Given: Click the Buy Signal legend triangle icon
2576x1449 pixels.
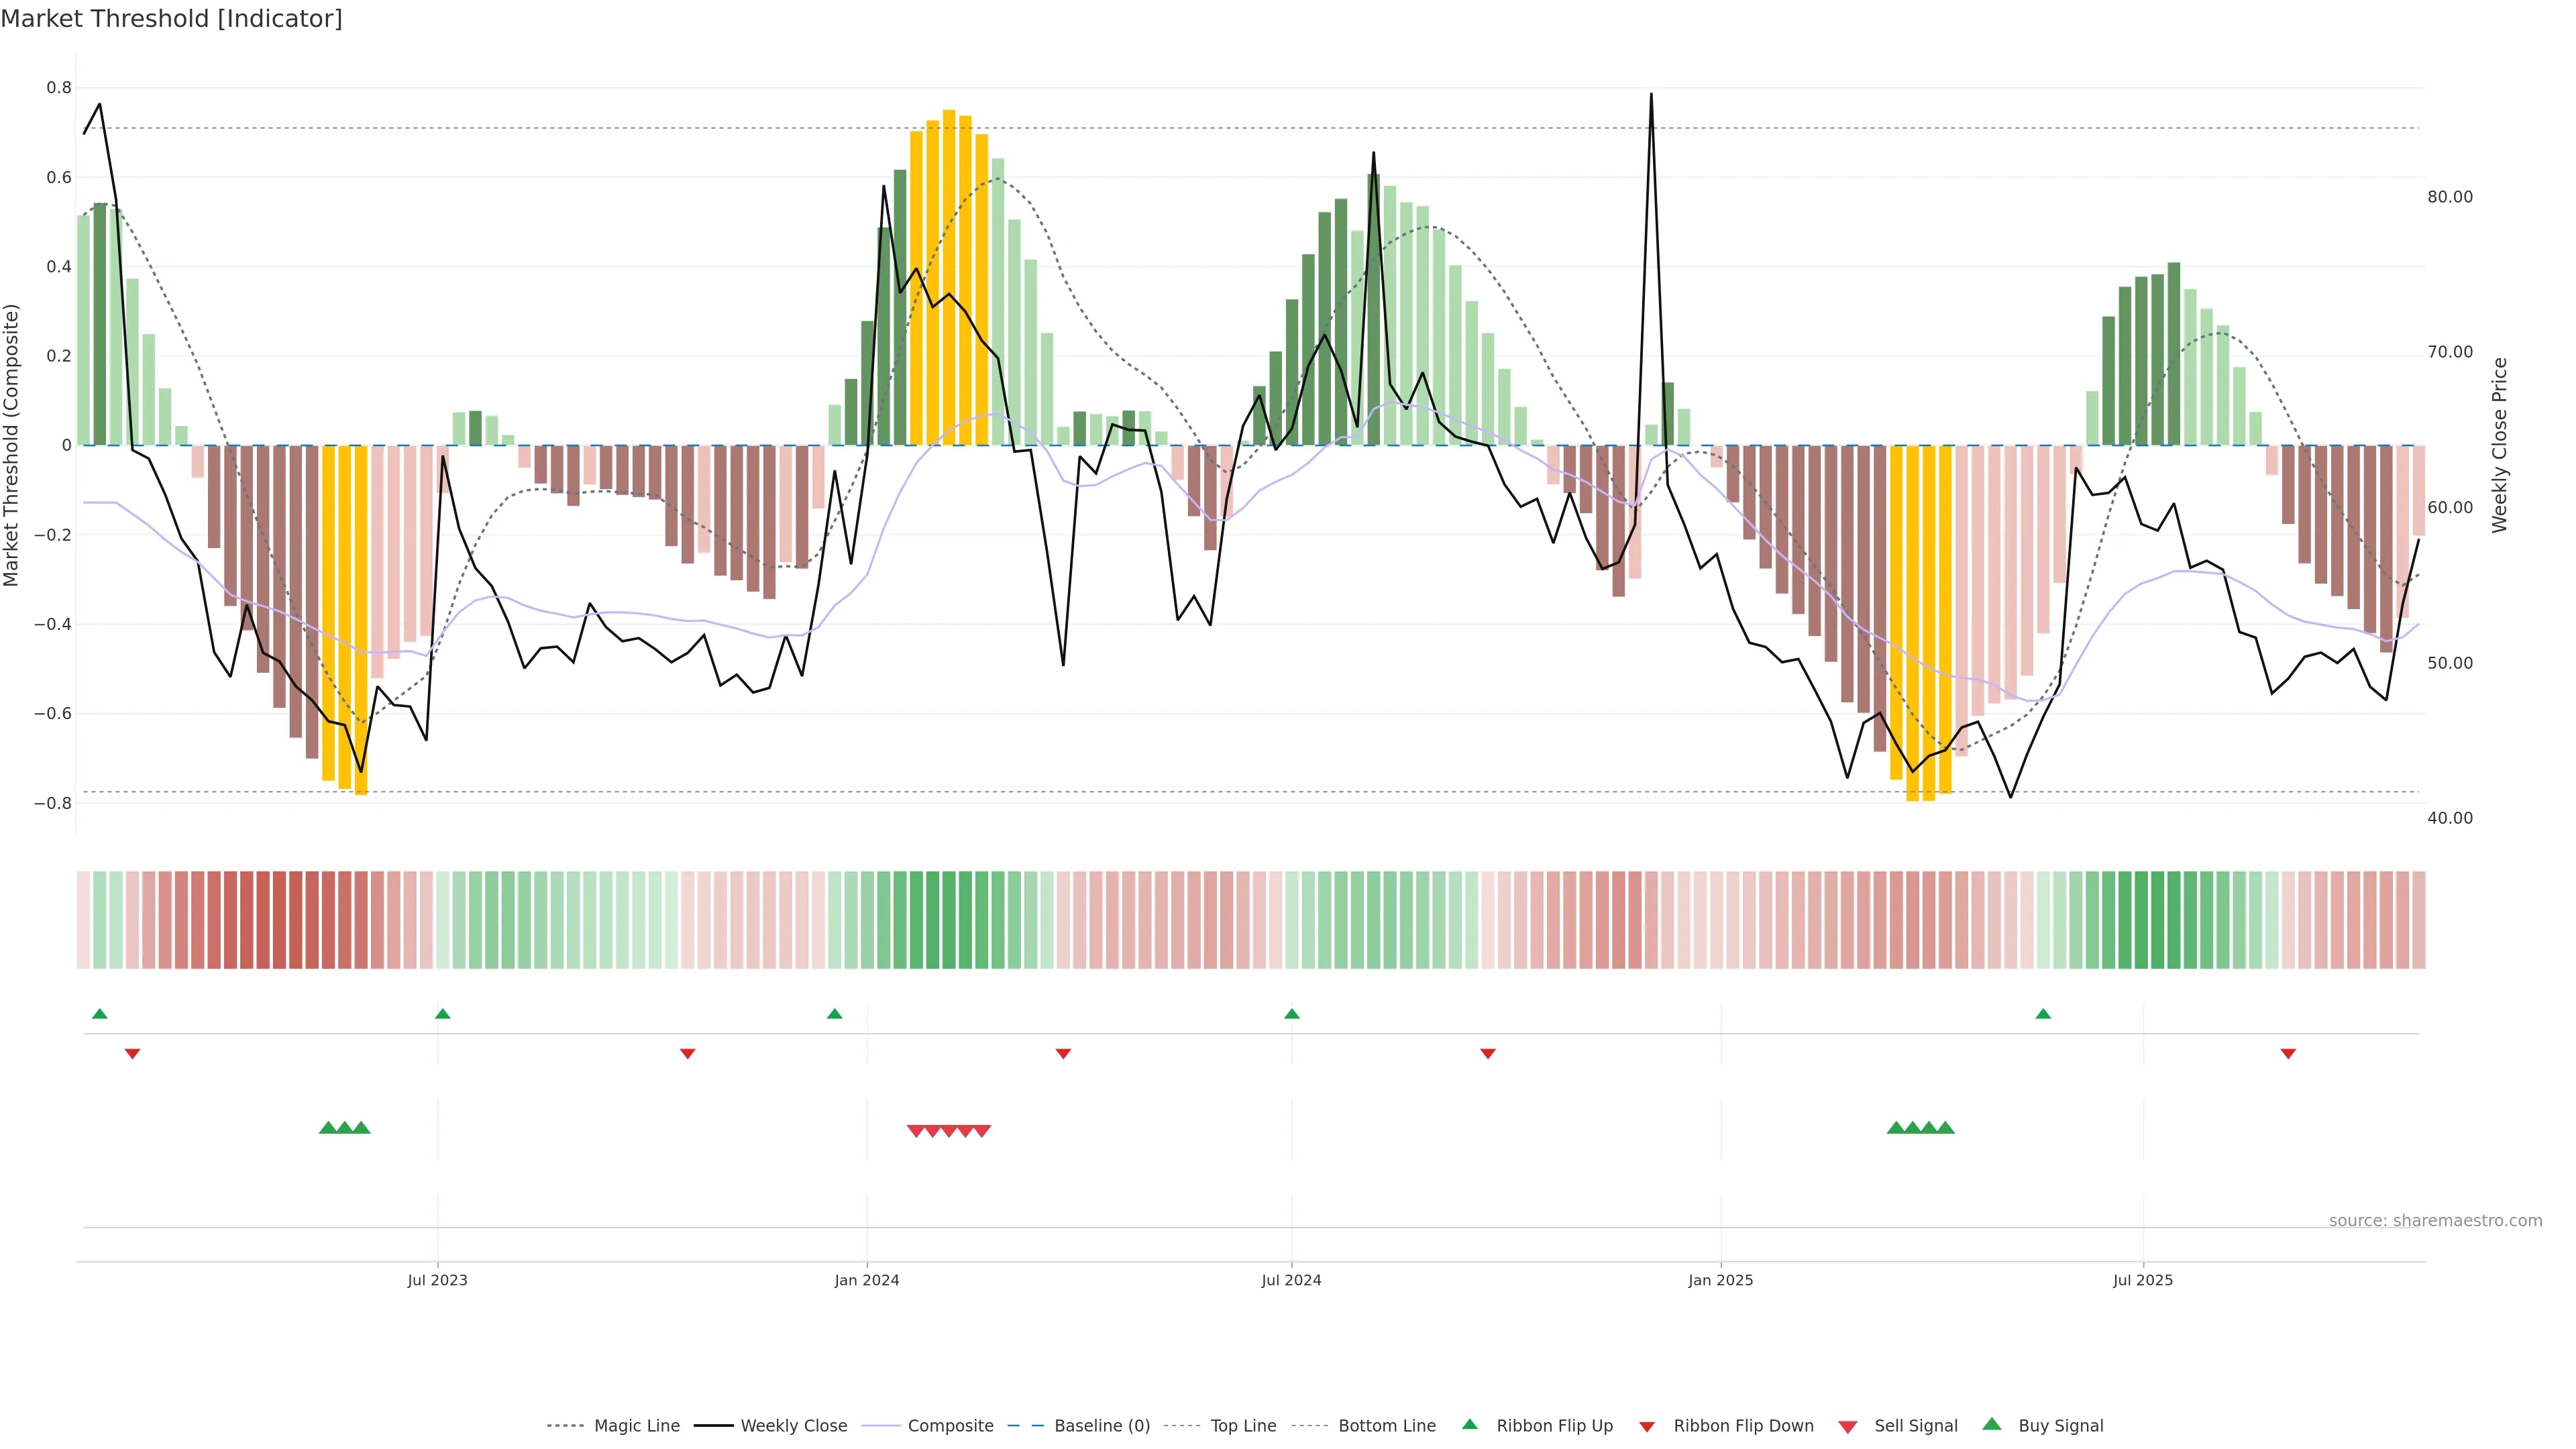Looking at the screenshot, I should [1992, 1424].
